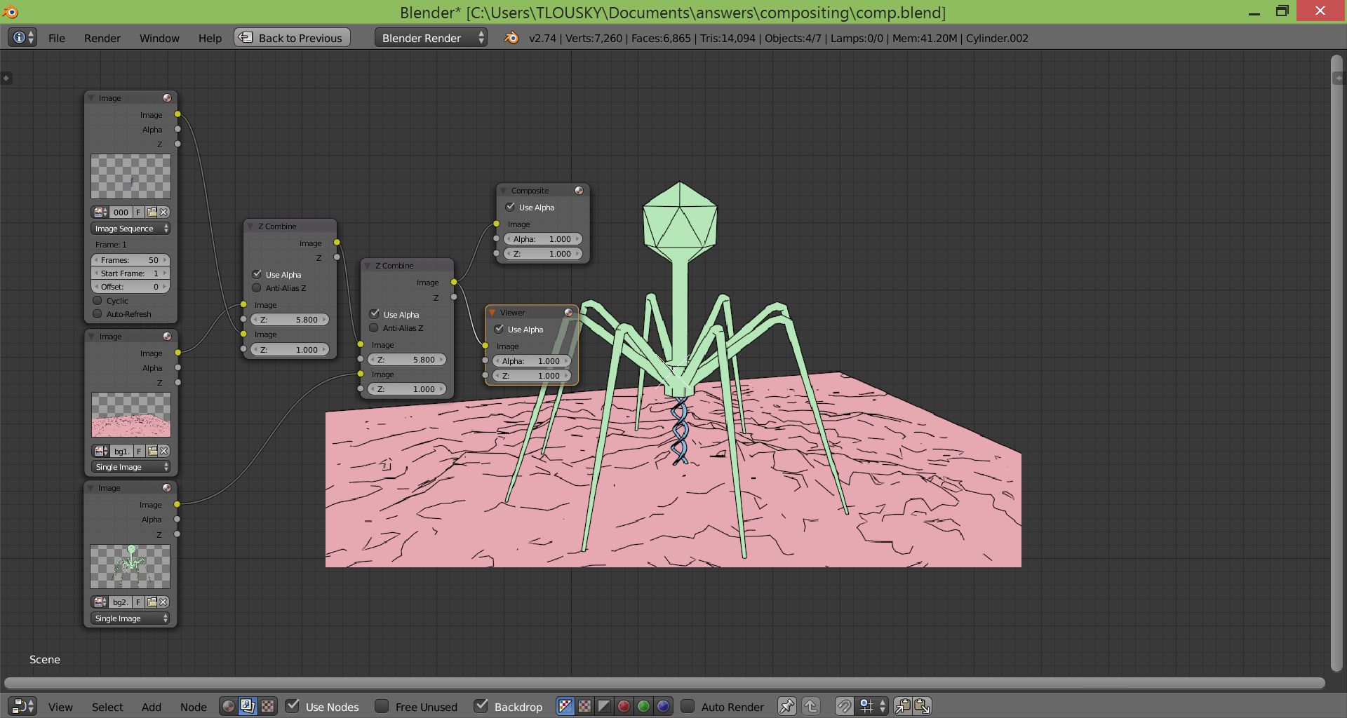Click fake user F button on bg1. Image node
This screenshot has width=1347, height=718.
139,451
